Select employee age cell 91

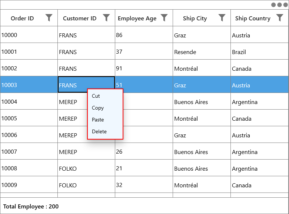(x=144, y=68)
